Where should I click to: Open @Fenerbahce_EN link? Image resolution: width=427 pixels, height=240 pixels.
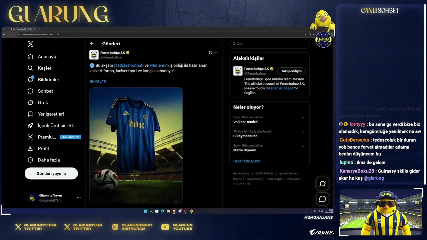pyautogui.click(x=279, y=88)
